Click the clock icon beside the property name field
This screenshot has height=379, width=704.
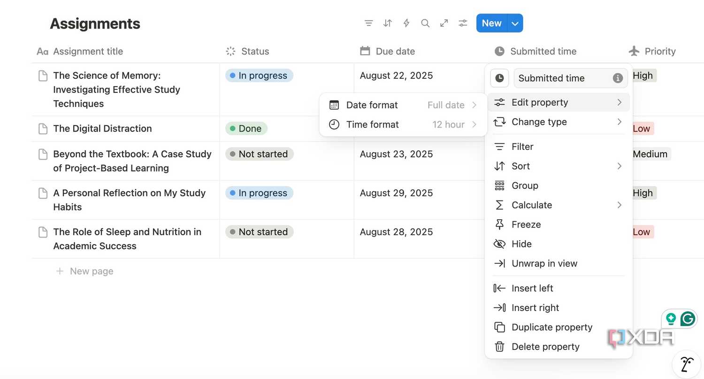tap(499, 78)
